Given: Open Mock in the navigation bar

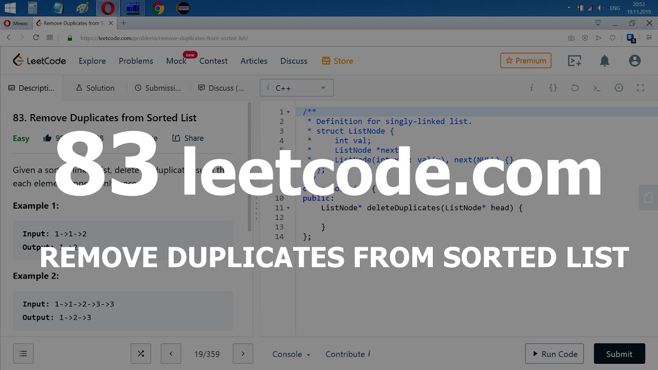Looking at the screenshot, I should (176, 61).
